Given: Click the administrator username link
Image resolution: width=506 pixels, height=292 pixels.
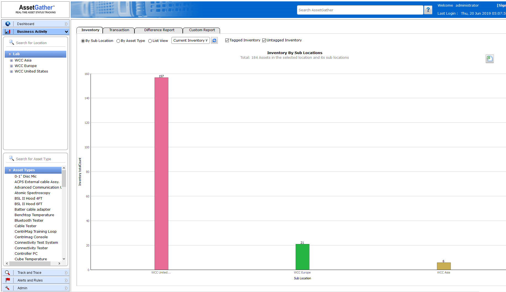Looking at the screenshot, I should click(467, 5).
